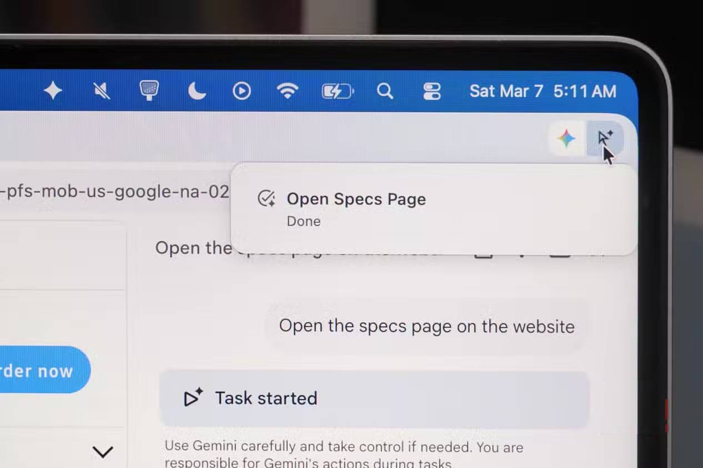The image size is (703, 468).
Task: Click the date and time in the menu bar
Action: [x=543, y=91]
